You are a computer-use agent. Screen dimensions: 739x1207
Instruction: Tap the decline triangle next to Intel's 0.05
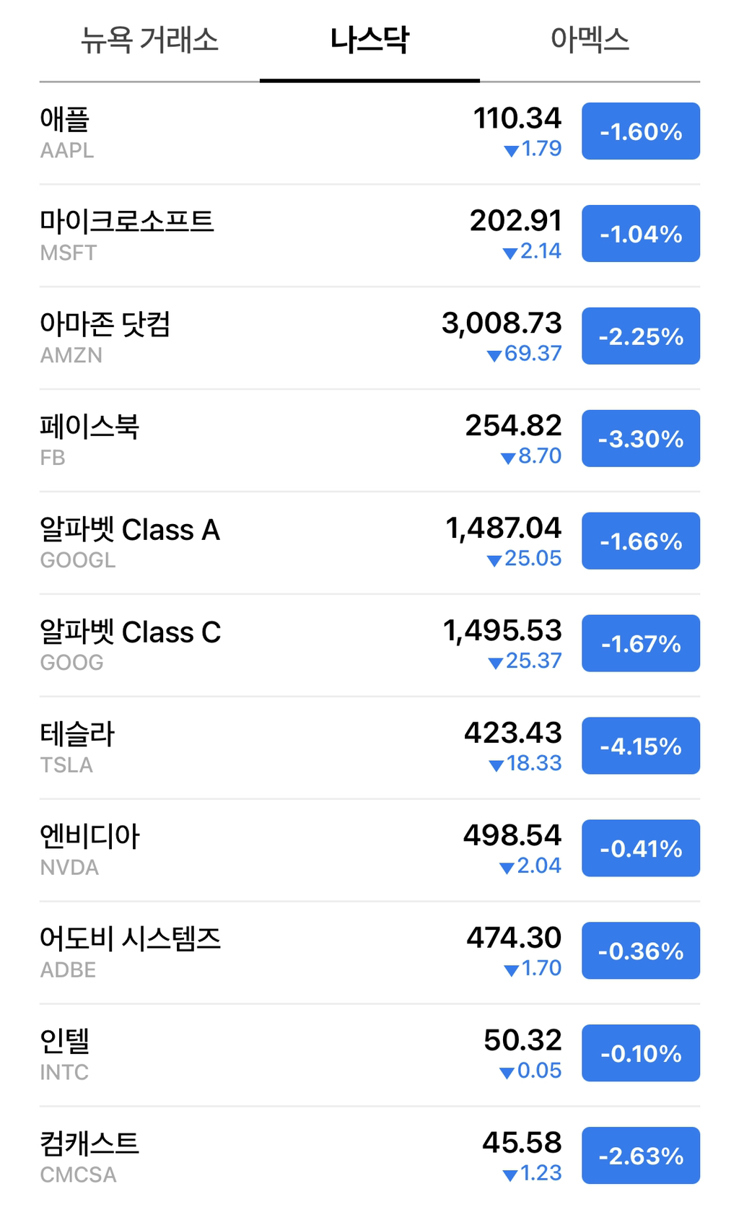click(505, 1071)
